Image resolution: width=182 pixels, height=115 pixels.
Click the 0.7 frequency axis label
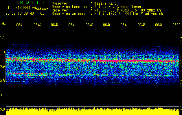coord(3,95)
